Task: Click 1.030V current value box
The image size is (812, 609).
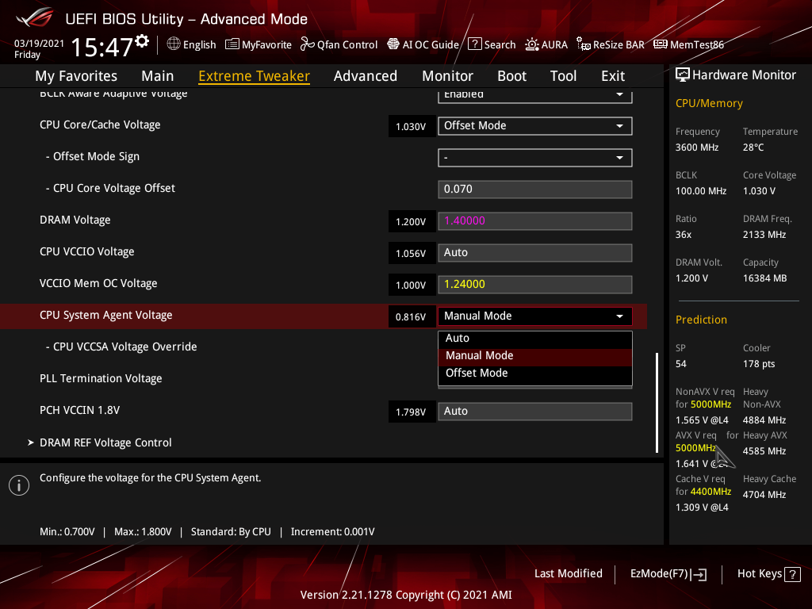Action: tap(412, 126)
